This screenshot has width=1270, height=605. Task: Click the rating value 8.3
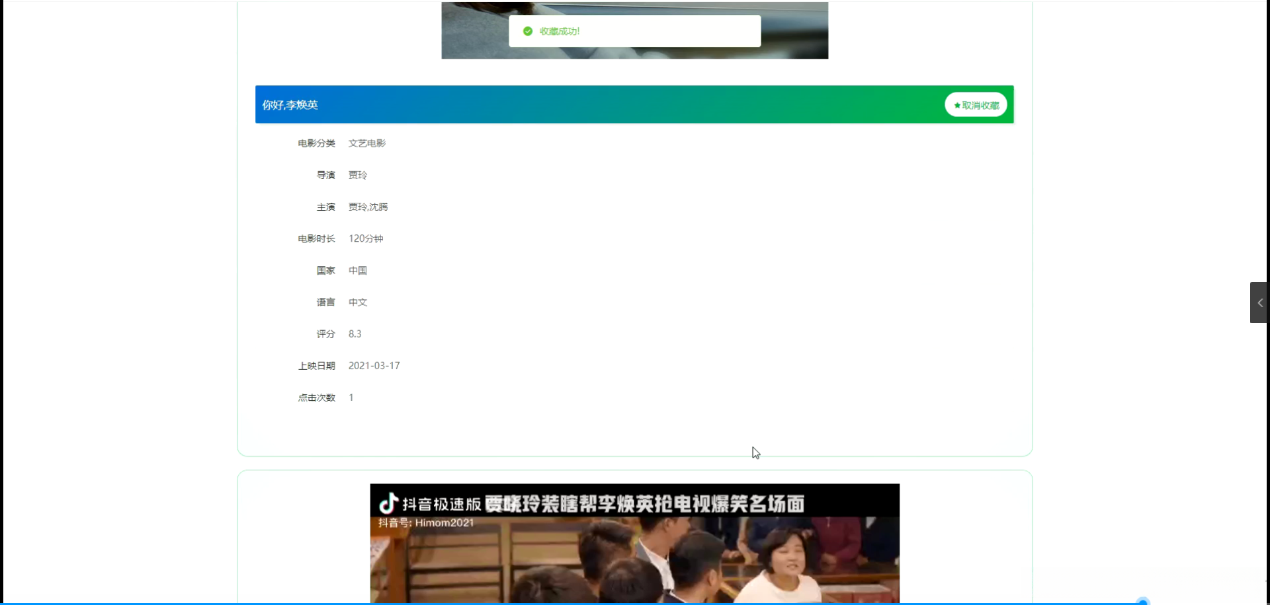[355, 334]
